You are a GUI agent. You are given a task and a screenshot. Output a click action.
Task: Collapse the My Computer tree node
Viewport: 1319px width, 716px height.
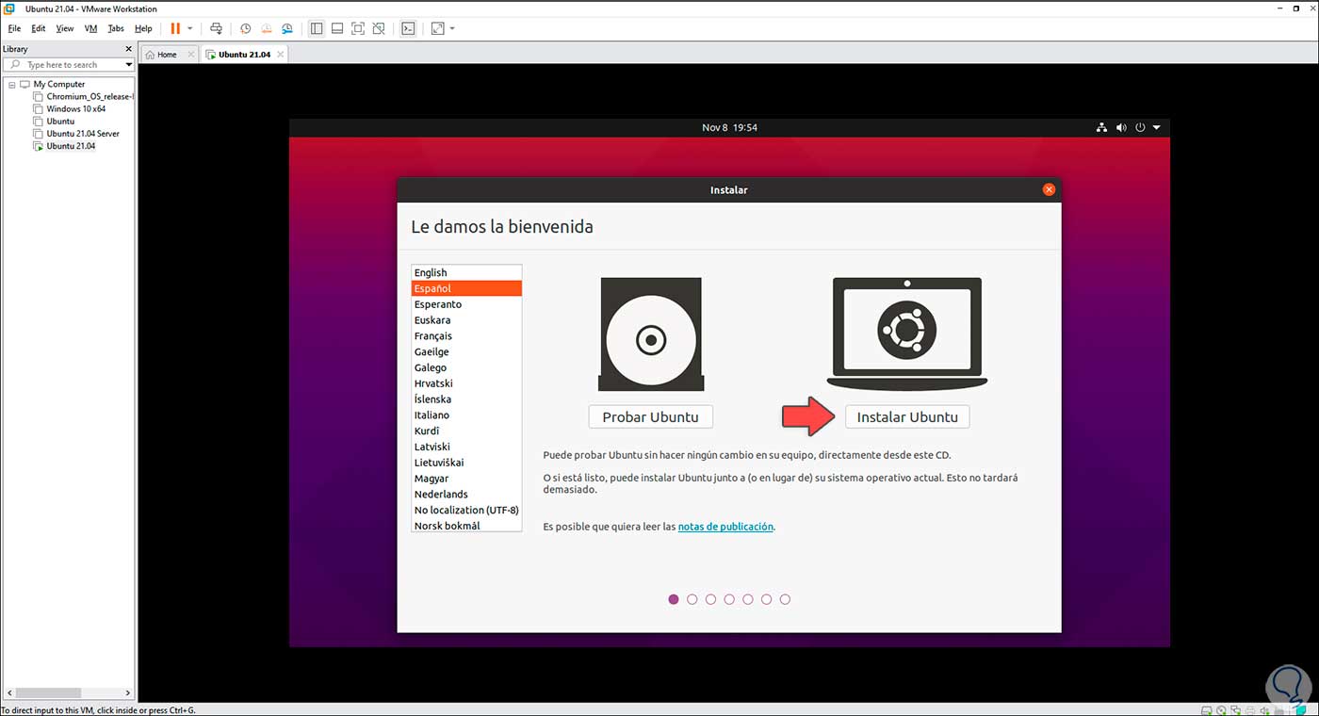point(11,84)
